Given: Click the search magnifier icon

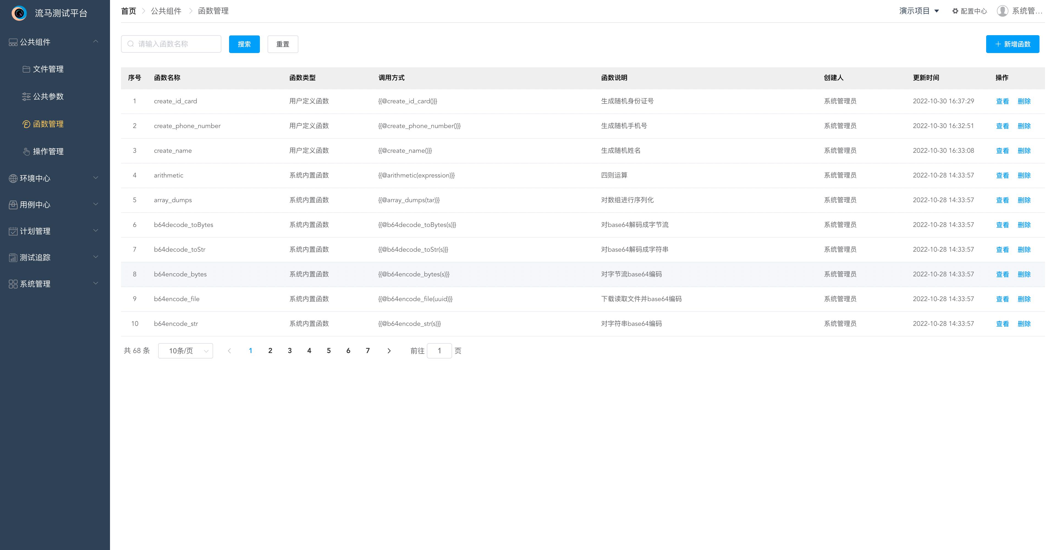Looking at the screenshot, I should tap(130, 44).
